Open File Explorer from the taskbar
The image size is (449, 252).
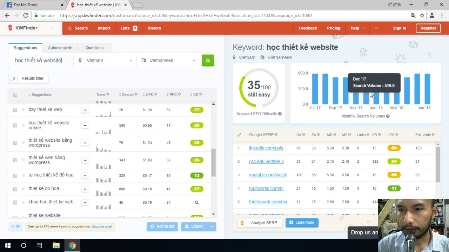pos(56,245)
